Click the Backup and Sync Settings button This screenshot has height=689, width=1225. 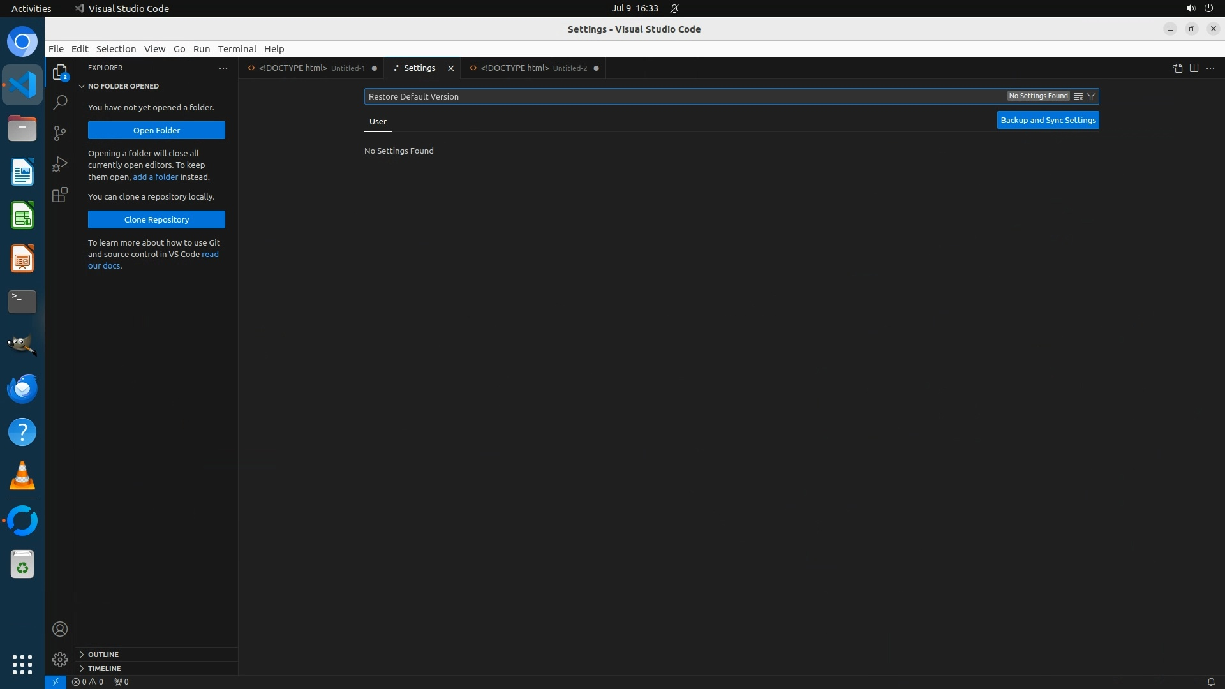pyautogui.click(x=1048, y=121)
